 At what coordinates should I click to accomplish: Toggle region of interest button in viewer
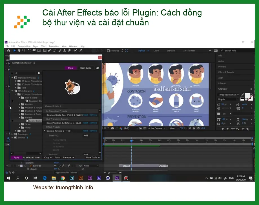(x=141, y=128)
